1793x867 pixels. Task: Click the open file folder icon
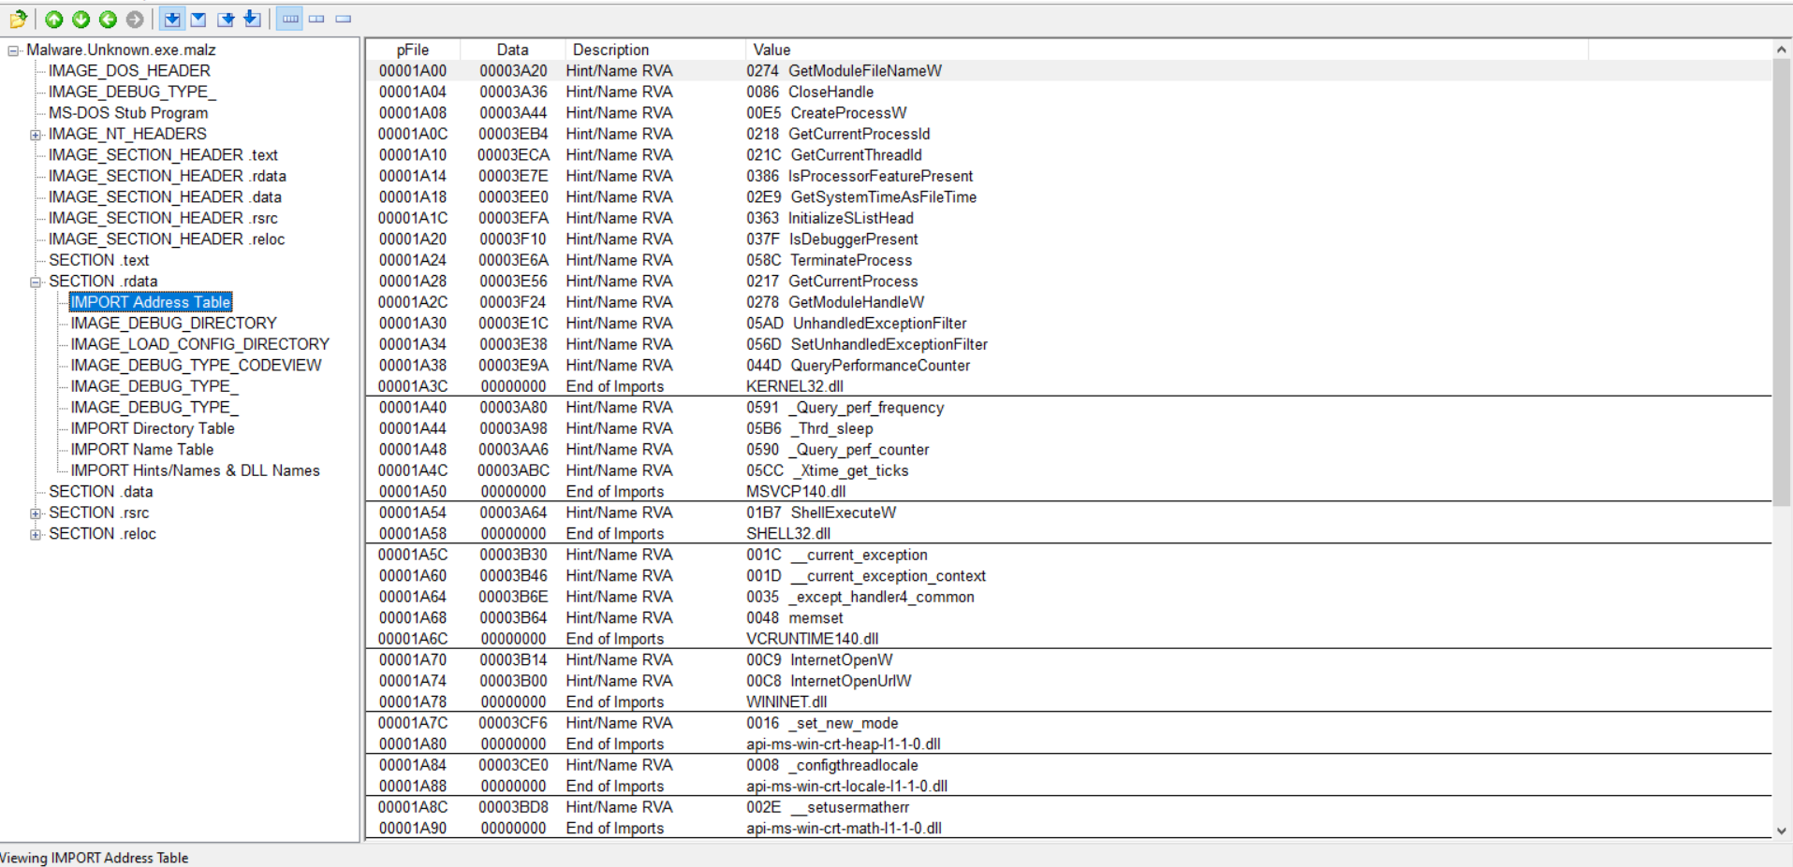18,19
